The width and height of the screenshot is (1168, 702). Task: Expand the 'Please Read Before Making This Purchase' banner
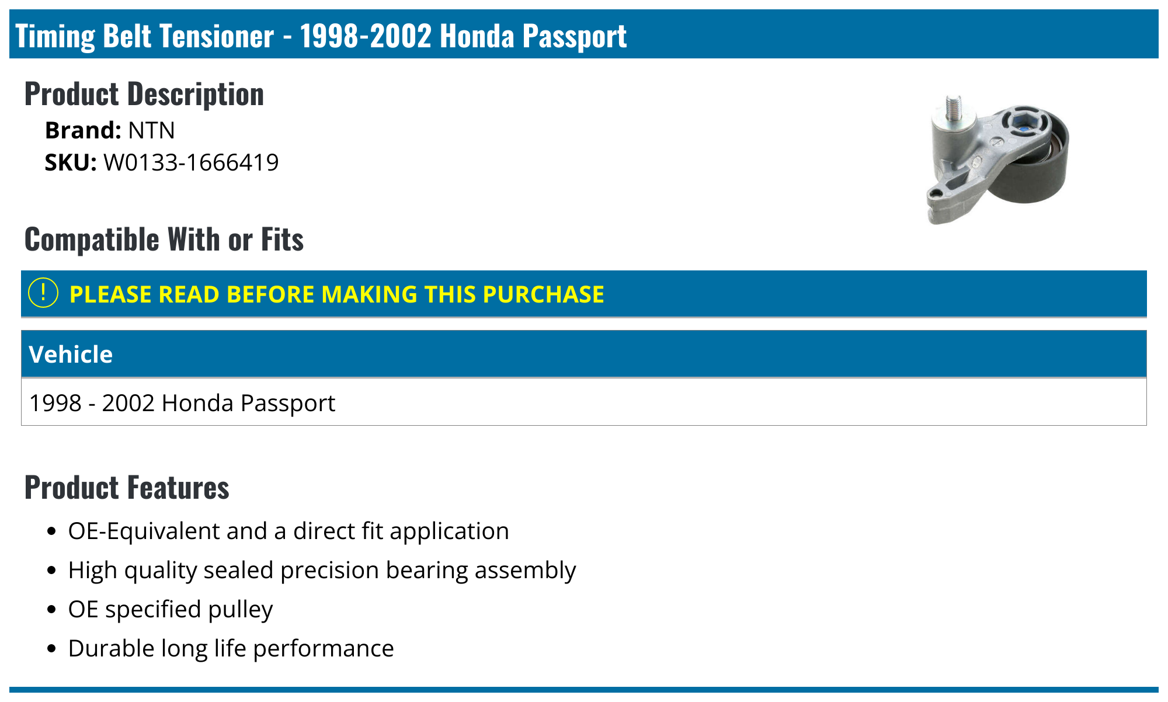pyautogui.click(x=336, y=294)
